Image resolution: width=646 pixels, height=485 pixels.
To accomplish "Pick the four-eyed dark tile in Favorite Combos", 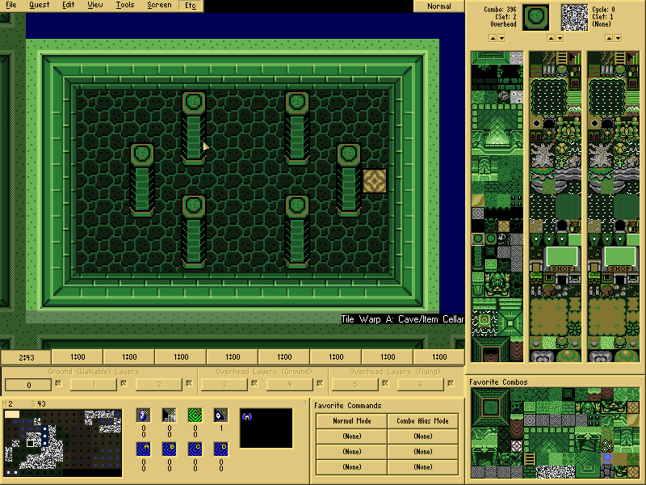I will [x=594, y=420].
